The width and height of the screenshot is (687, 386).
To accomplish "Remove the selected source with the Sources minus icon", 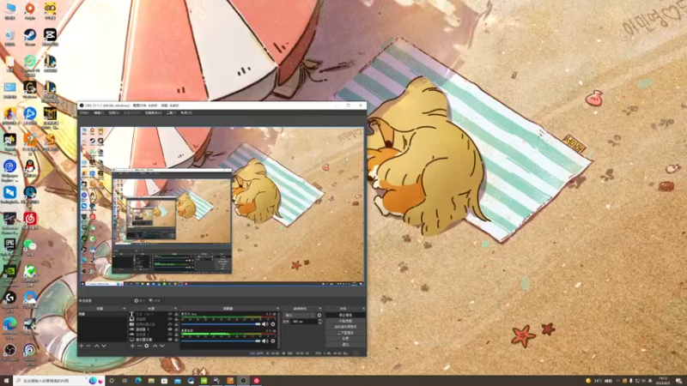I will click(139, 346).
